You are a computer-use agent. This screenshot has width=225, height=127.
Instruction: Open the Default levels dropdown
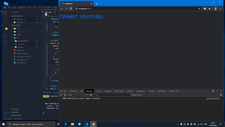(x=137, y=95)
